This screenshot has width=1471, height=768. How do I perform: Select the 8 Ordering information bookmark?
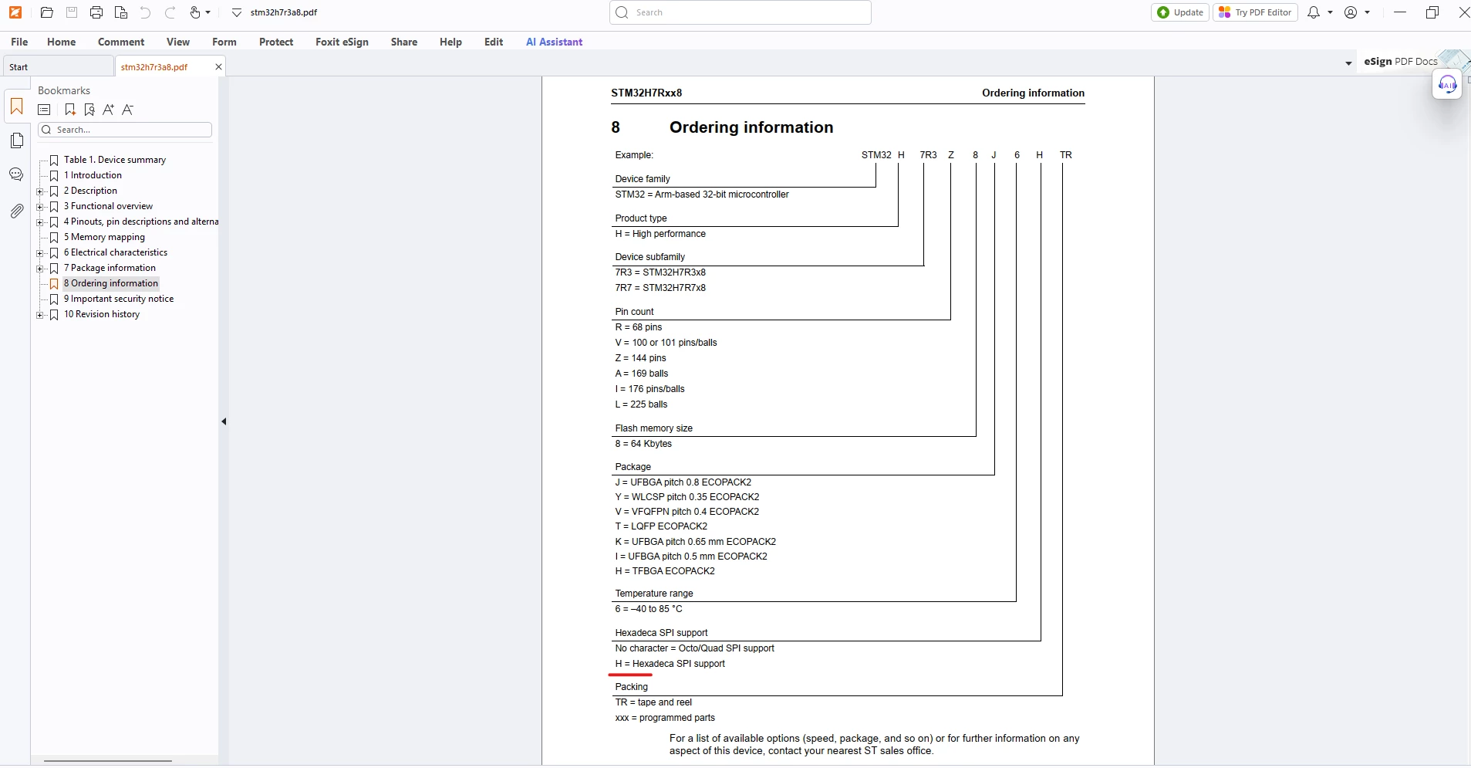coord(111,283)
